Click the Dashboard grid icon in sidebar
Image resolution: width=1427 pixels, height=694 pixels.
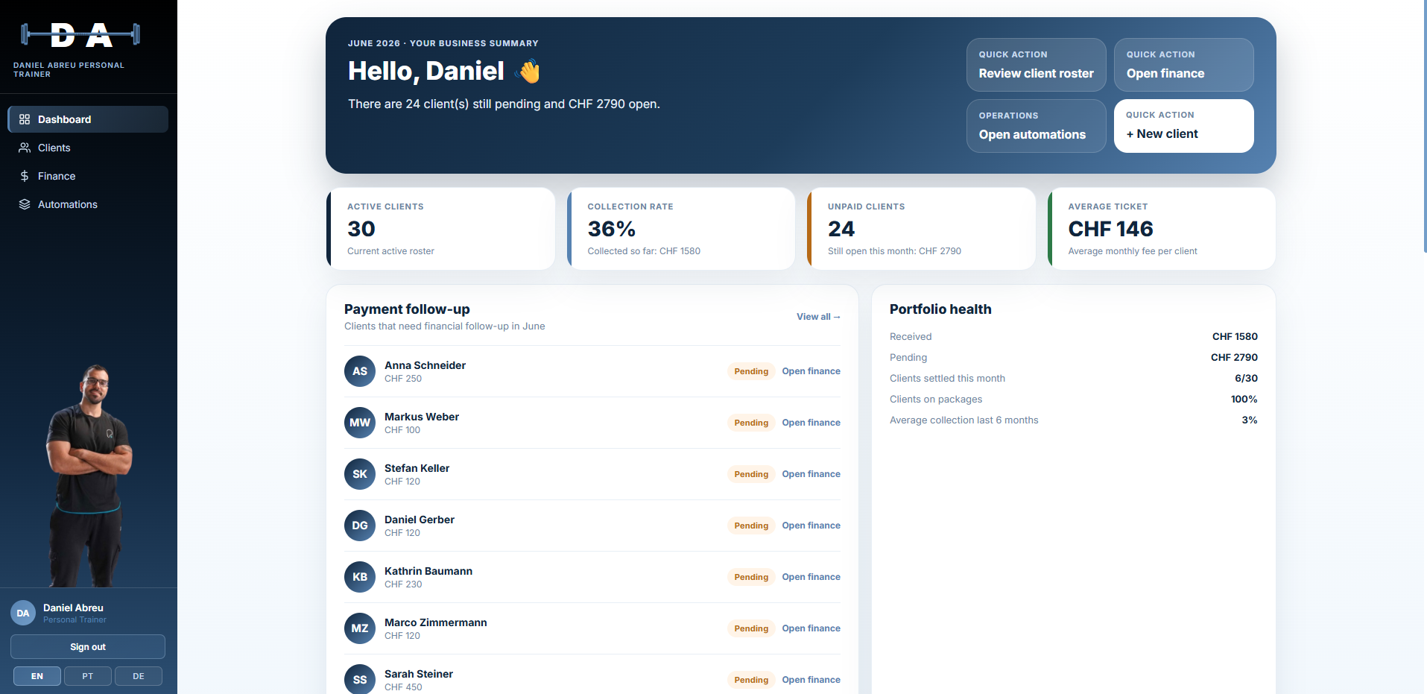tap(25, 119)
